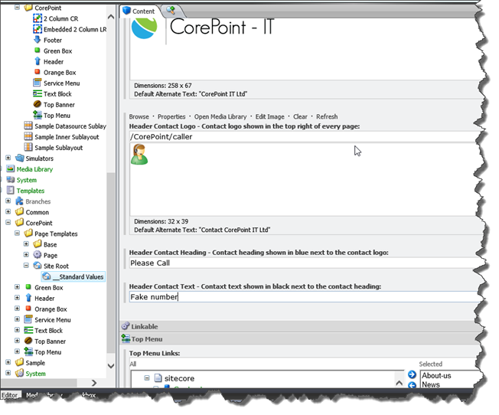Click the tree scroll down arrow
This screenshot has height=415, width=499.
pyautogui.click(x=111, y=366)
